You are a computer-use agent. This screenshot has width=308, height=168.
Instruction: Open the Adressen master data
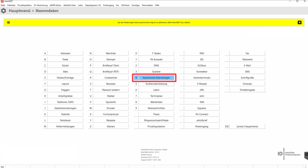click(65, 53)
